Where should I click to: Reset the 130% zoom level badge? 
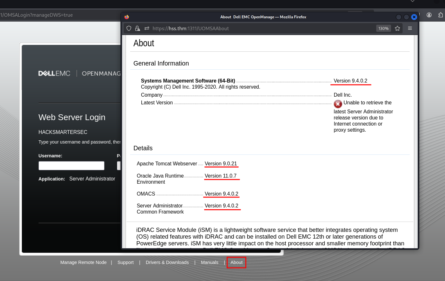coord(383,28)
